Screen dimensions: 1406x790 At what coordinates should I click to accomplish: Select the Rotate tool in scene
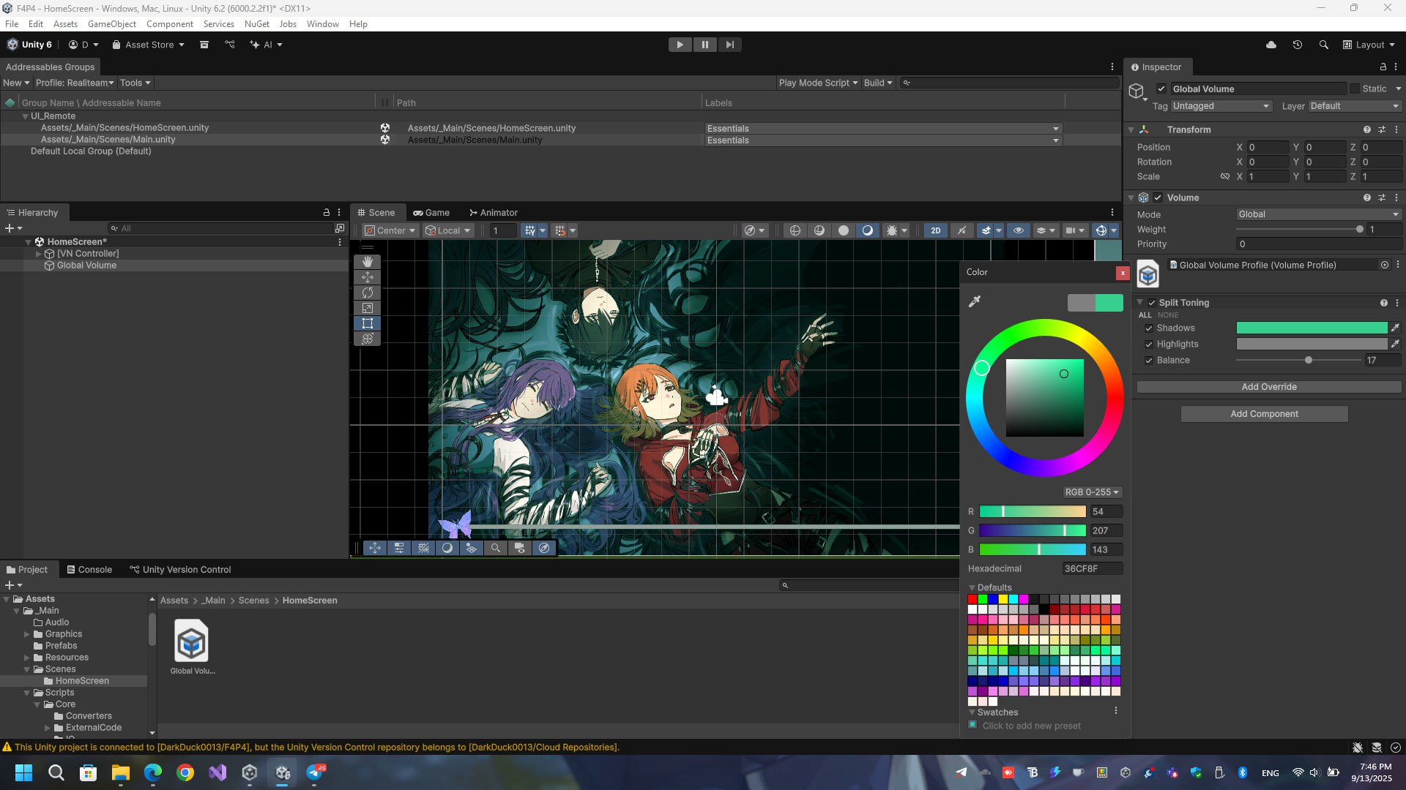click(368, 293)
